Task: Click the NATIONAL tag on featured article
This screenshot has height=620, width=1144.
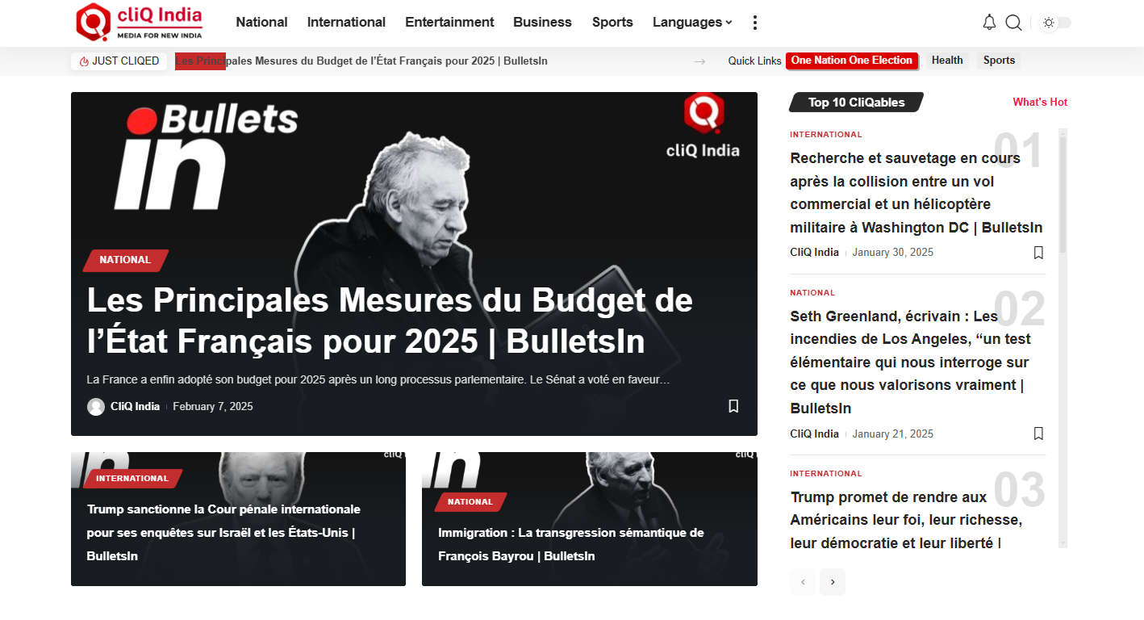Action: (x=125, y=260)
